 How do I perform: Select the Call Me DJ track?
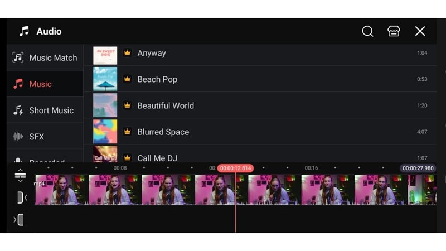pyautogui.click(x=260, y=154)
